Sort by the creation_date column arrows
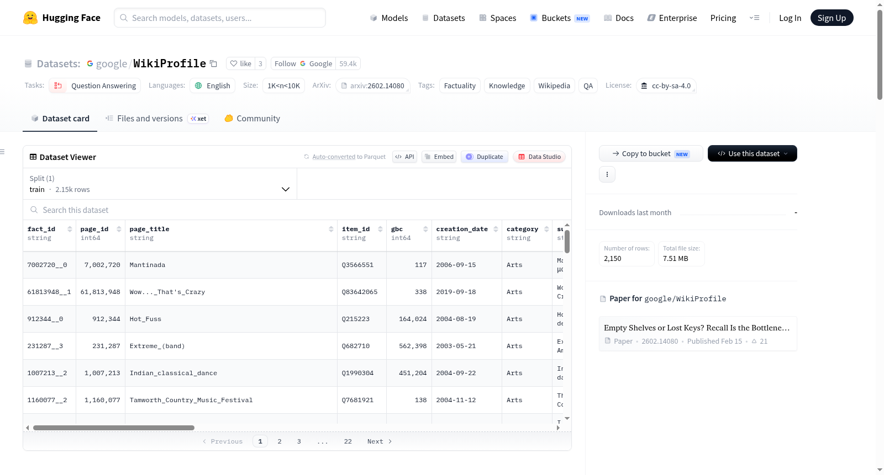 coord(496,229)
